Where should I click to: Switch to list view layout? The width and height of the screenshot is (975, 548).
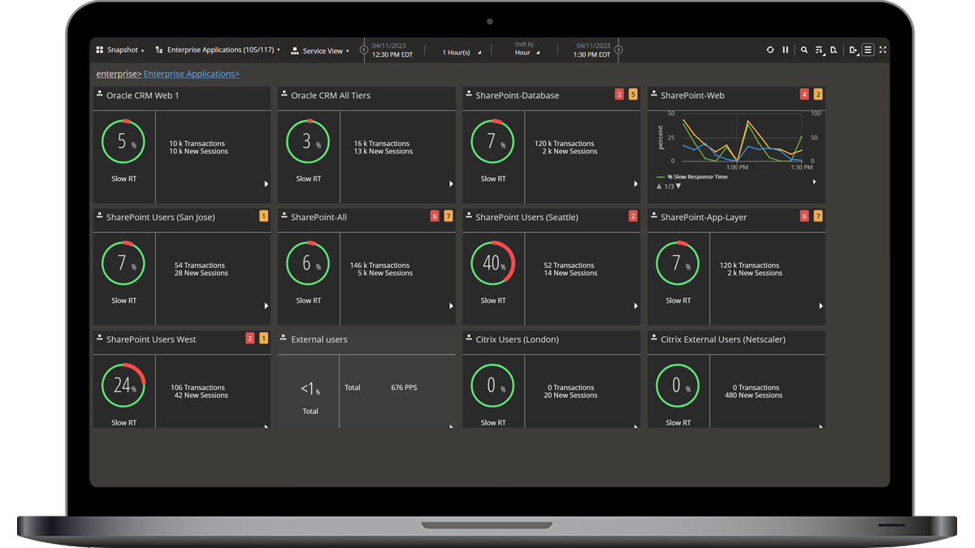tap(869, 50)
